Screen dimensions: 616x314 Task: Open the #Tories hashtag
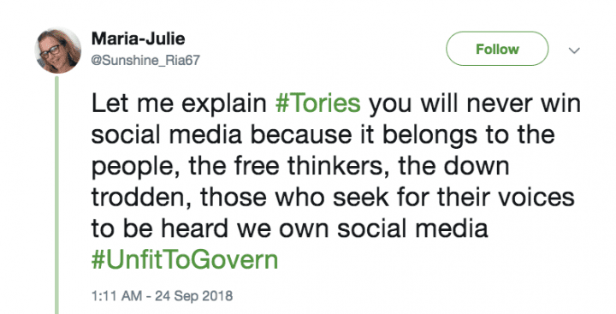click(x=317, y=104)
